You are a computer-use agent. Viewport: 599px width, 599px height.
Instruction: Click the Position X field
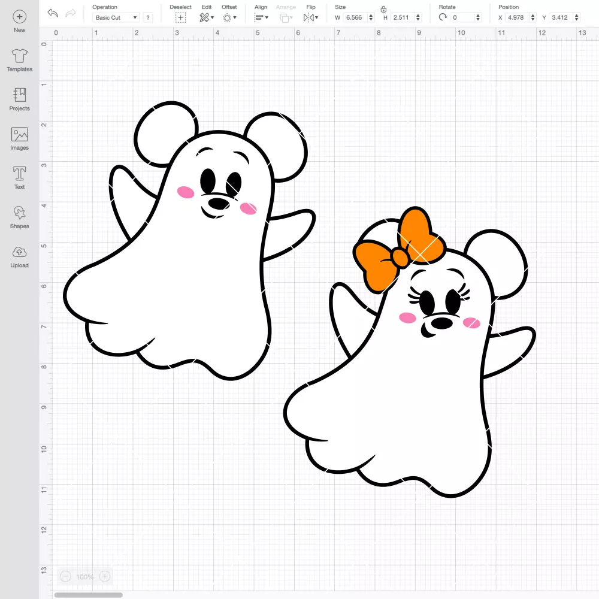coord(517,17)
